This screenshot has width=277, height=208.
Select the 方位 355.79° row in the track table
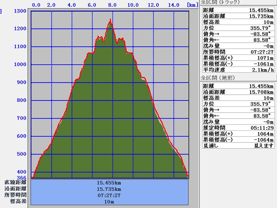point(238,28)
